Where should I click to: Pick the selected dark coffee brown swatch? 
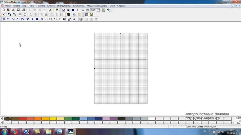(8, 118)
